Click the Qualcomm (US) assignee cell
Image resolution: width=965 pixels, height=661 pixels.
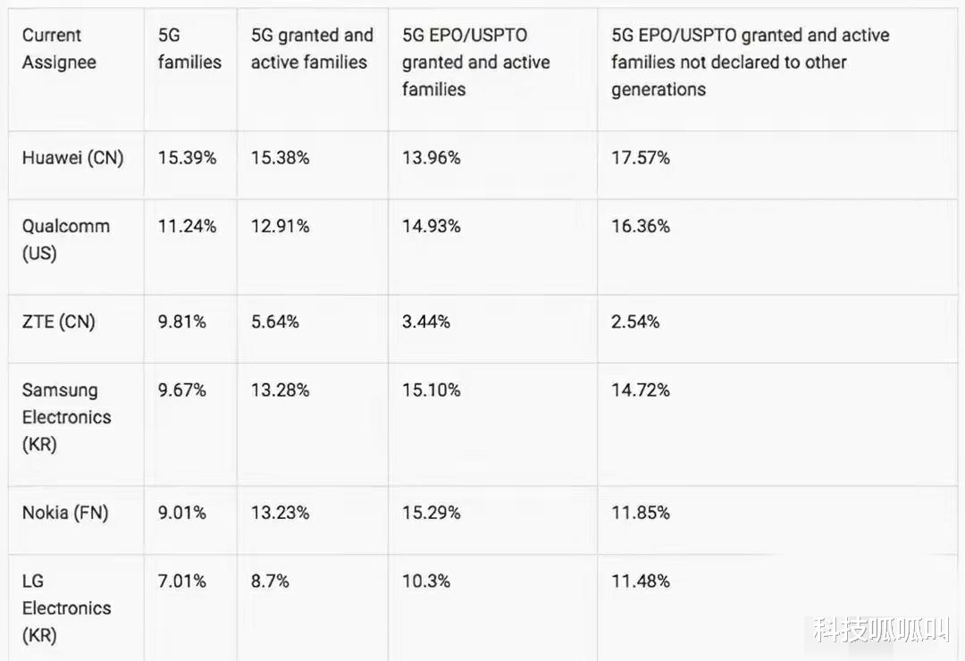point(65,239)
